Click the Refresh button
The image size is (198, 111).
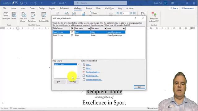pyautogui.click(x=72, y=82)
